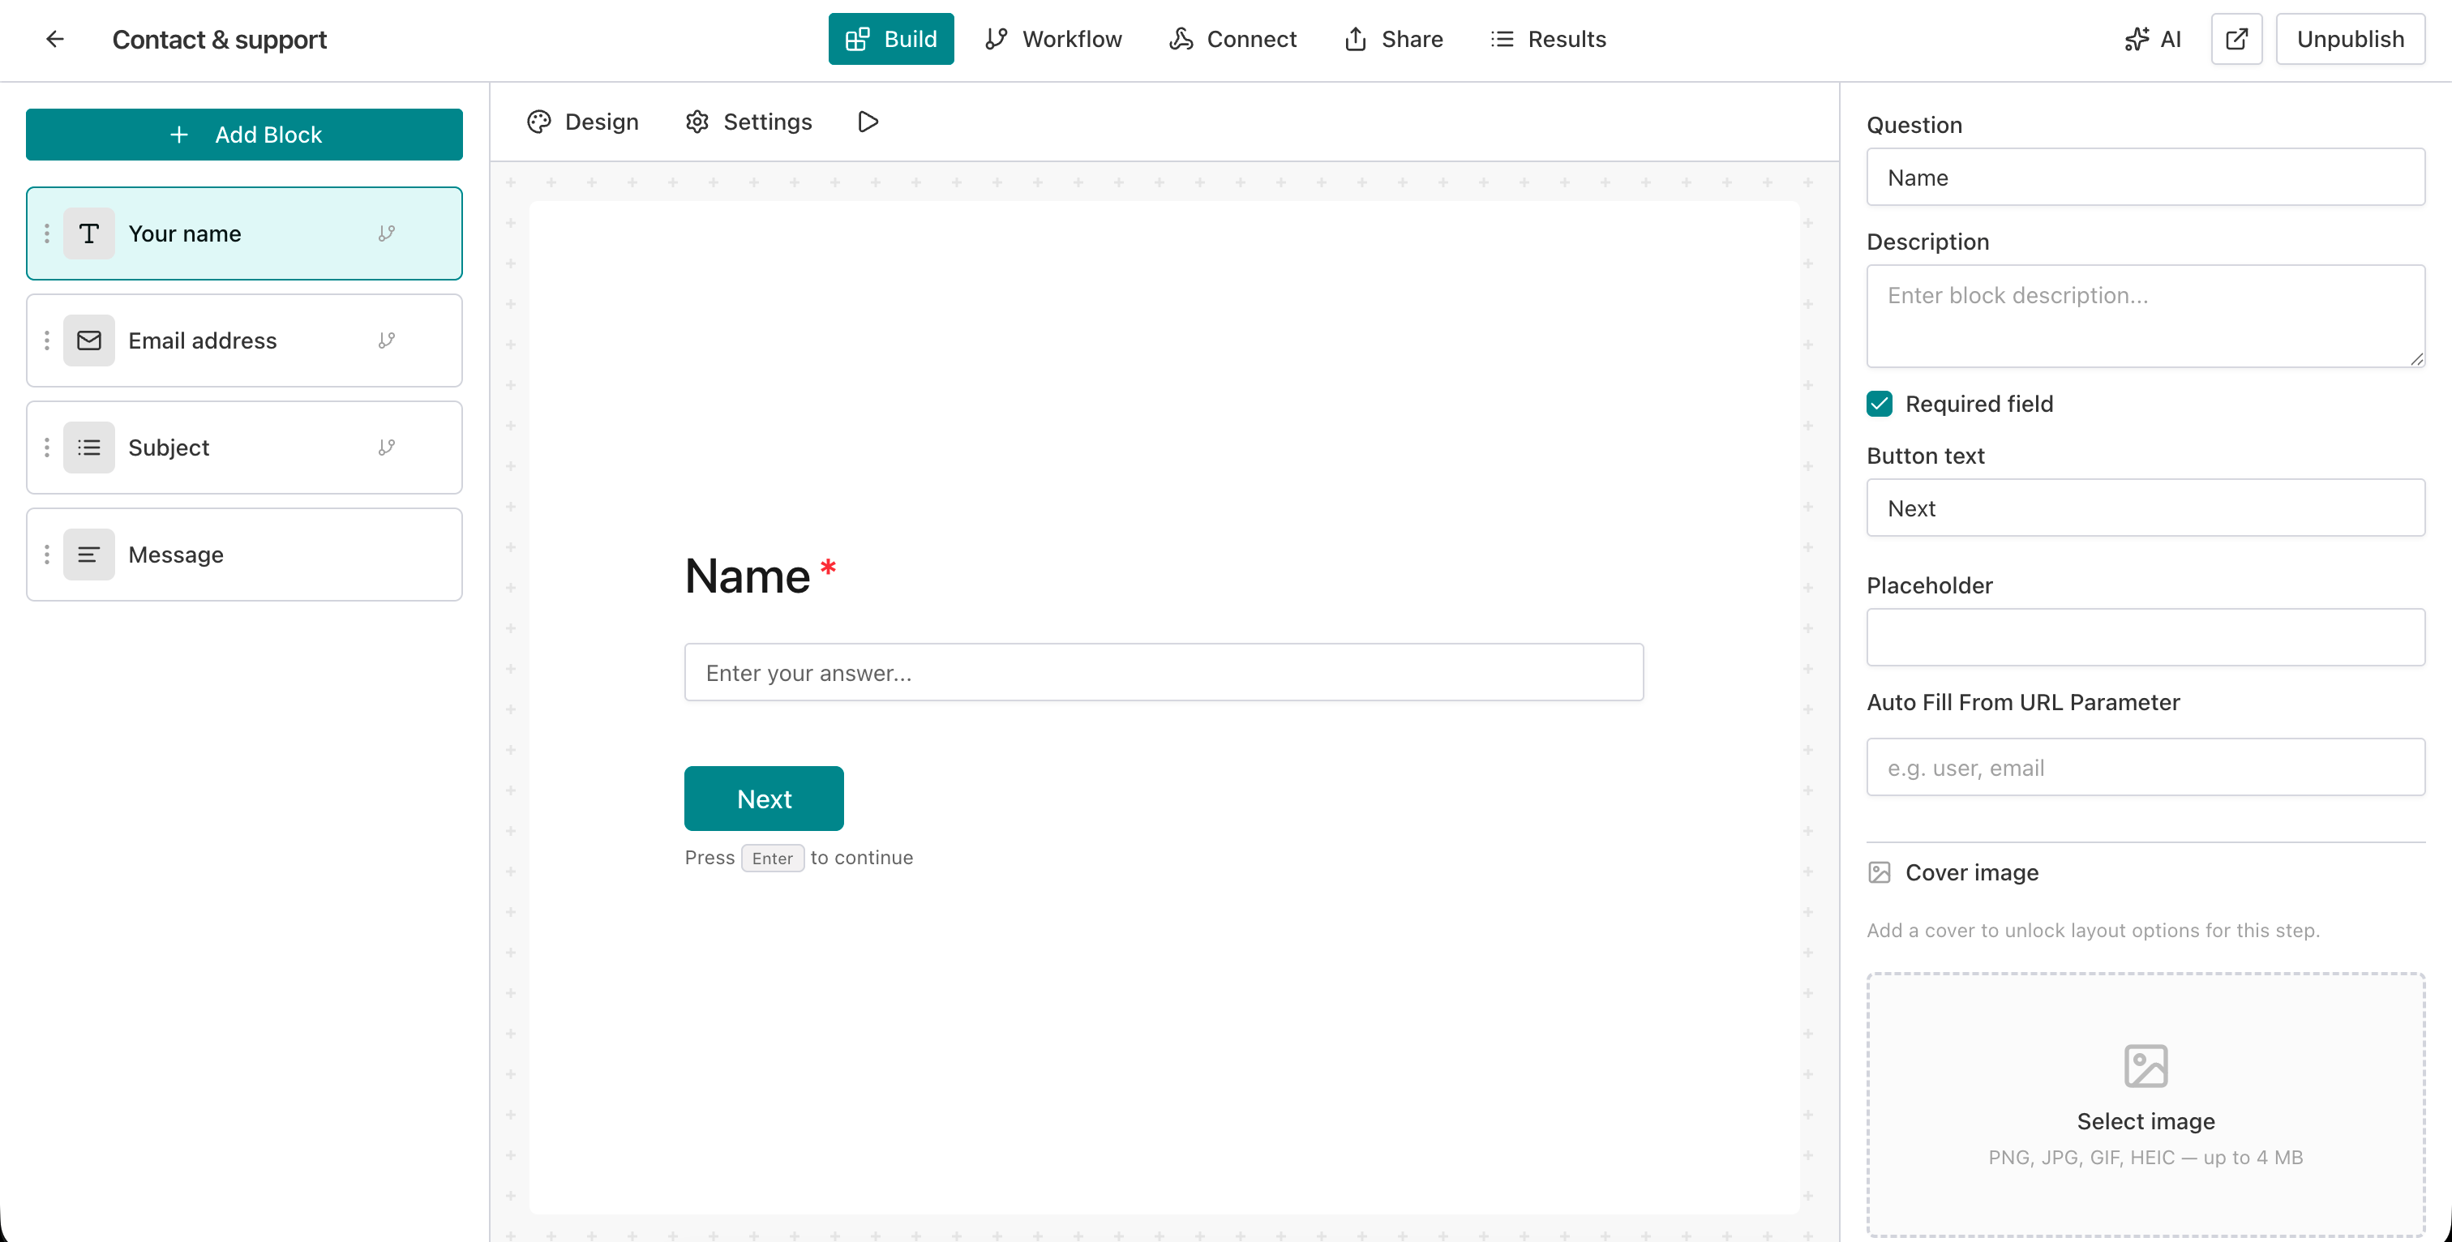
Task: Uncheck the Required field checkbox
Action: [1879, 404]
